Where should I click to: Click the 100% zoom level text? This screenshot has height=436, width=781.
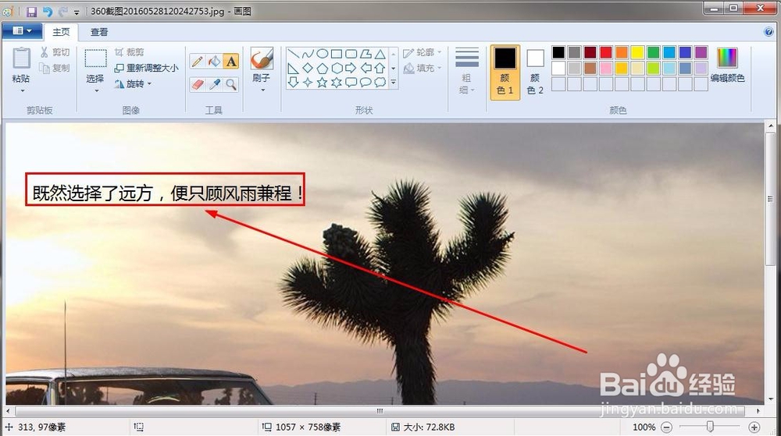pyautogui.click(x=644, y=427)
